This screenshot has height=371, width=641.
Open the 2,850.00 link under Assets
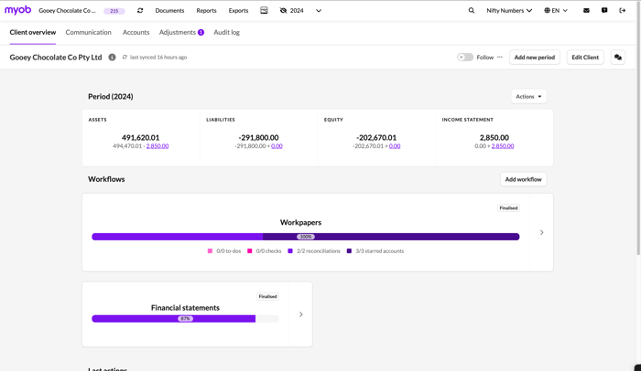(x=158, y=146)
